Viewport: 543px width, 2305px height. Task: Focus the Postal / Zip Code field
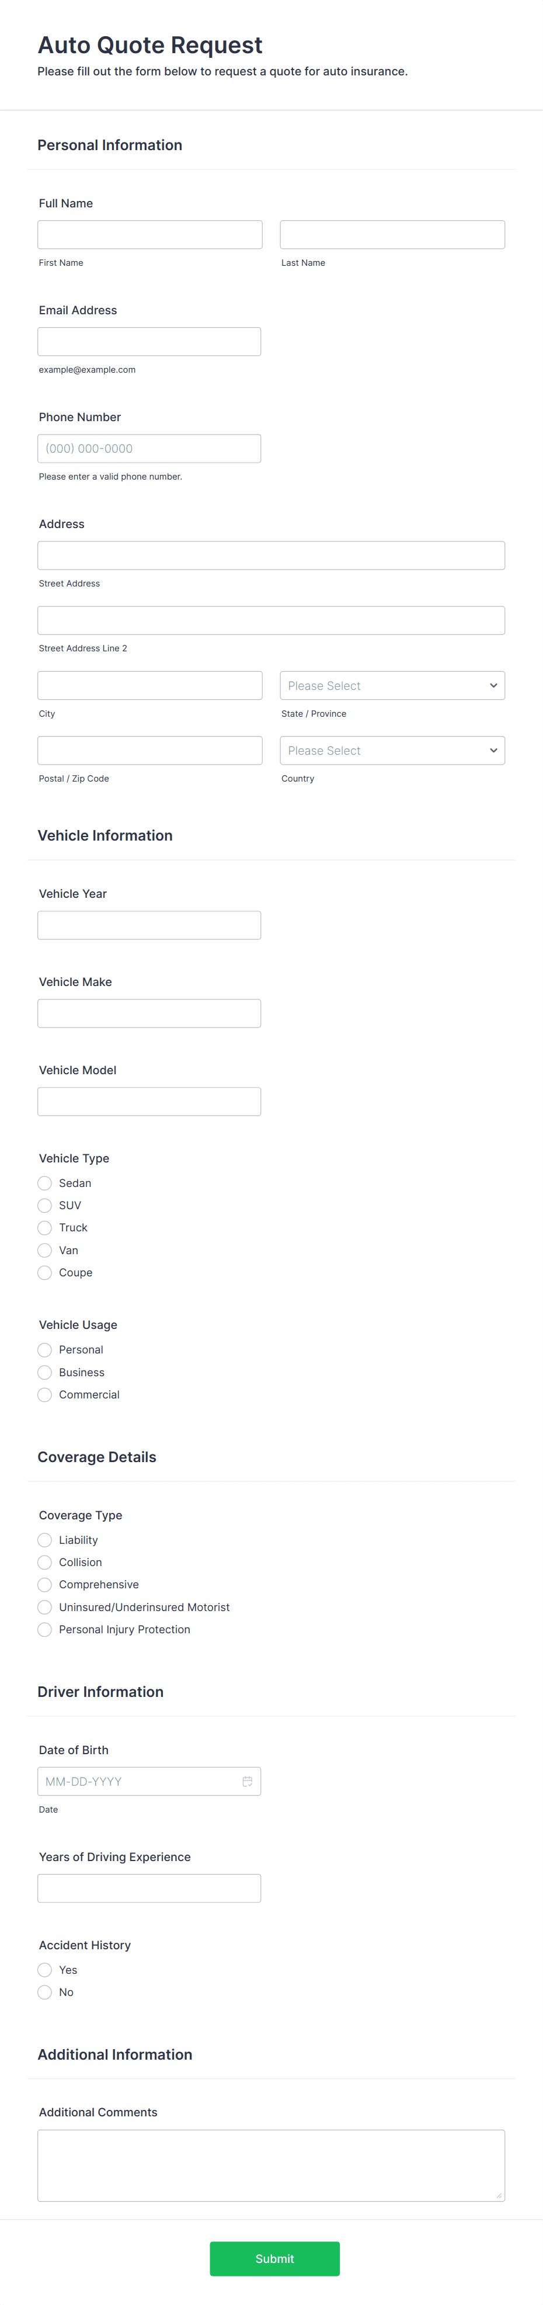coord(149,750)
